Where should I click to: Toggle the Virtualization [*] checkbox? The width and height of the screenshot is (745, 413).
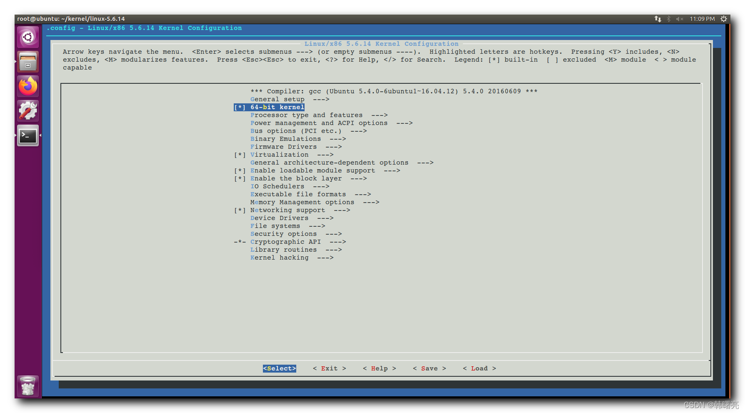coord(240,155)
